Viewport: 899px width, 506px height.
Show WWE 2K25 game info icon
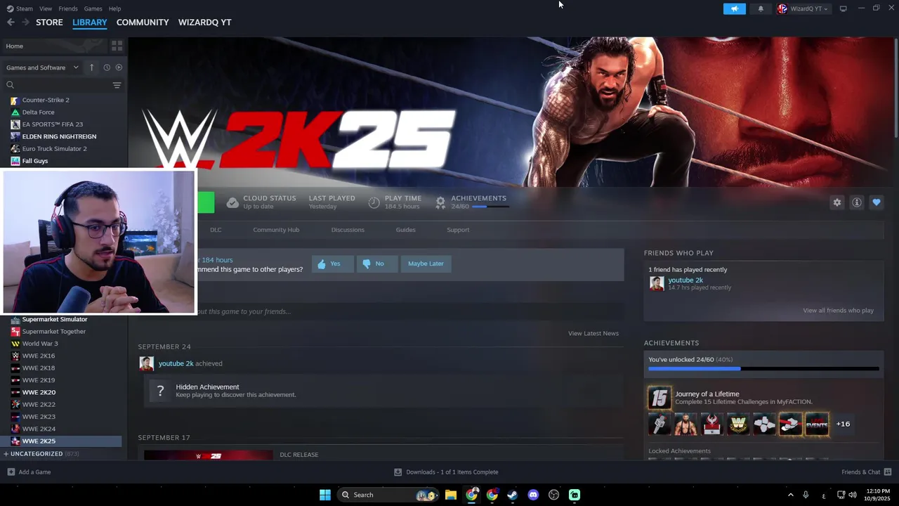tap(857, 202)
